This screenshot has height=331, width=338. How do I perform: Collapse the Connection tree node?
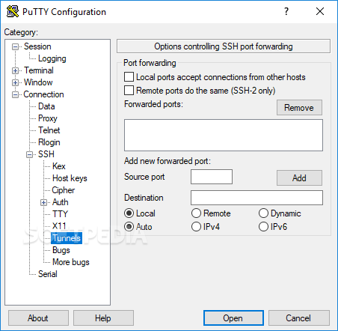click(15, 94)
